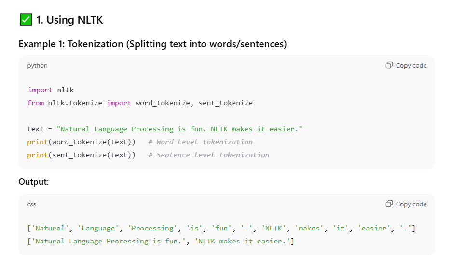This screenshot has width=452, height=255.
Task: Click the print(sent_tokenize(text)) statement
Action: click(x=81, y=155)
